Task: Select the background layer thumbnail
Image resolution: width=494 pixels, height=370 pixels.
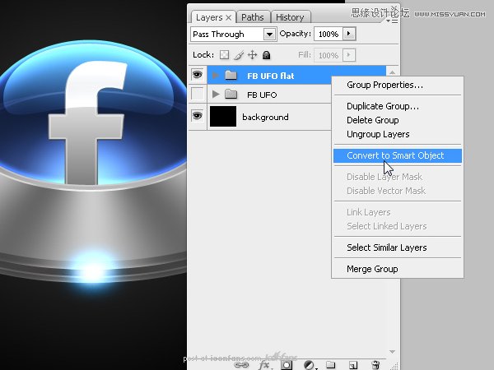Action: [x=222, y=117]
